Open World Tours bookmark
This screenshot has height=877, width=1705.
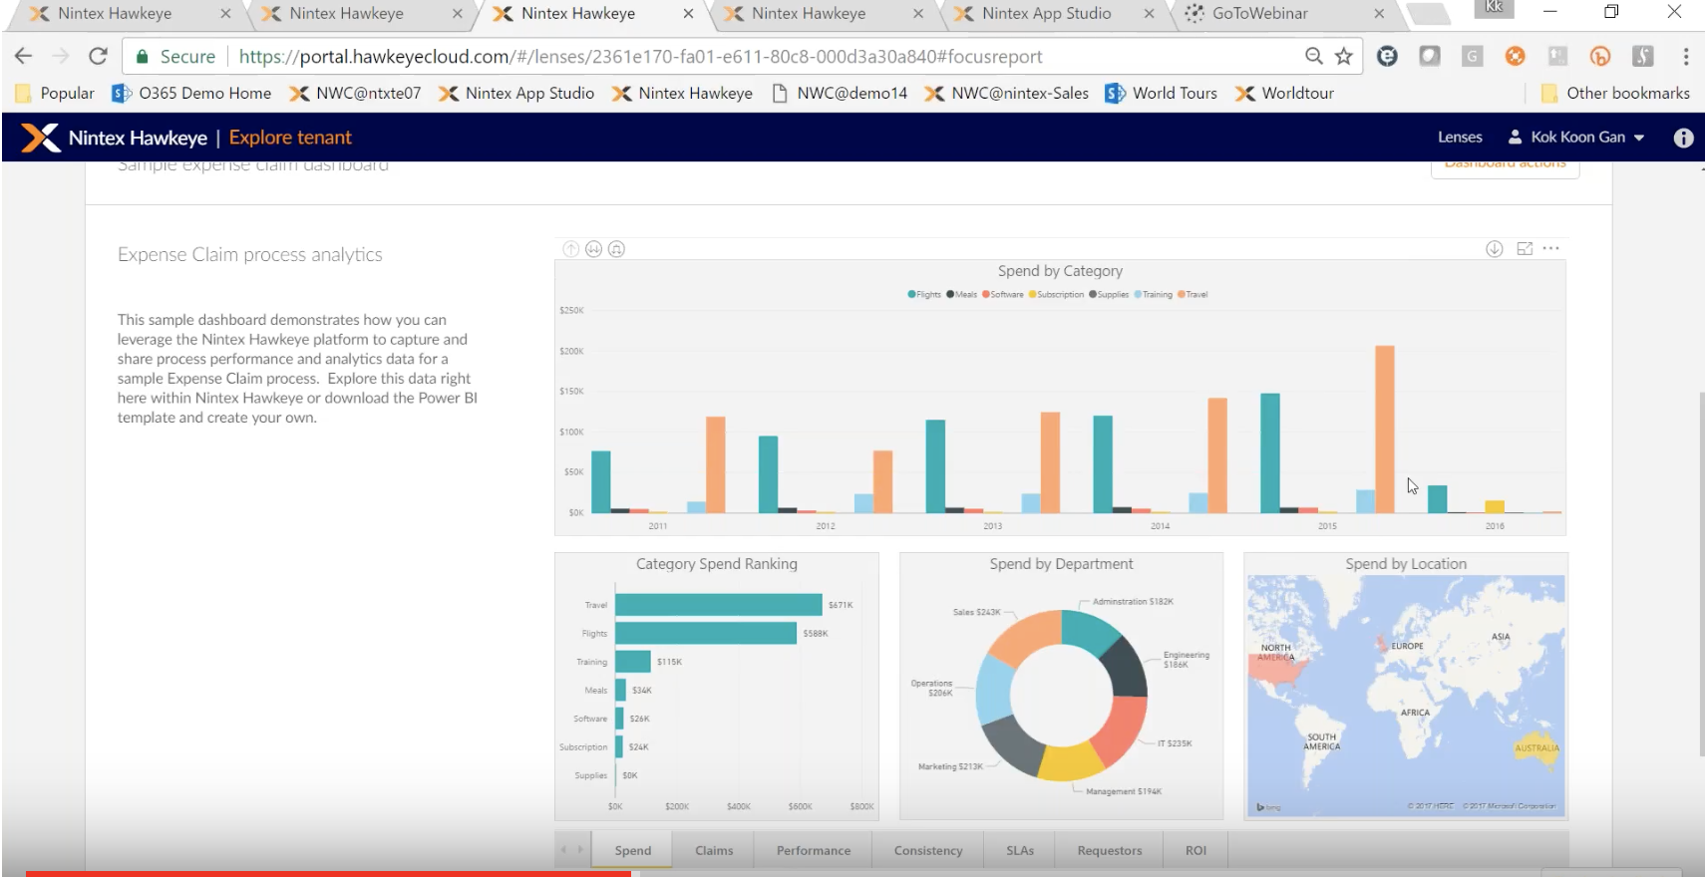1162,93
